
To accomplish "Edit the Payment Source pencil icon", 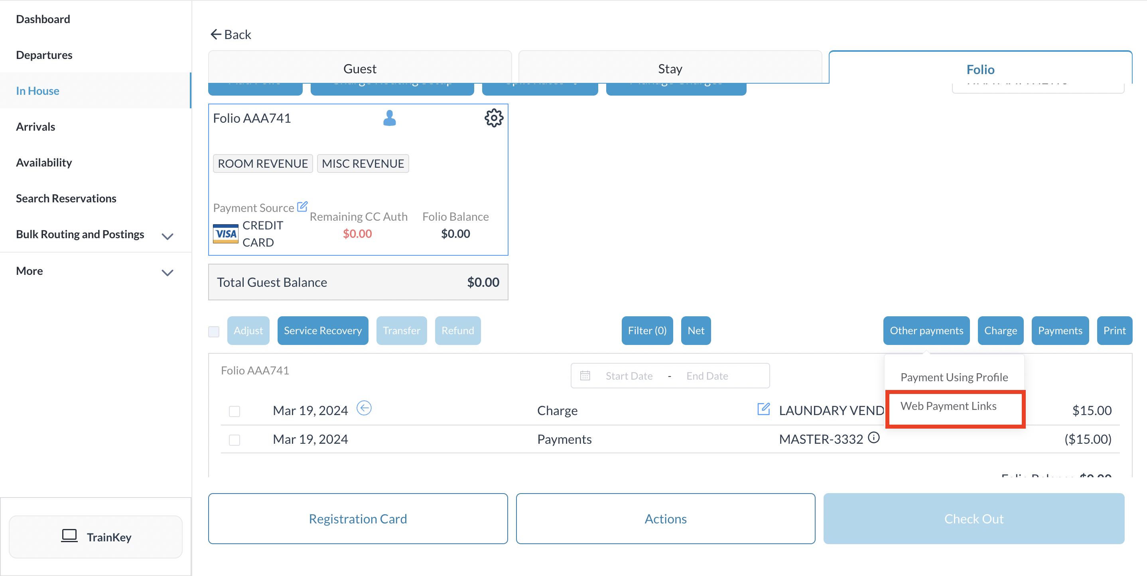I will click(x=302, y=207).
